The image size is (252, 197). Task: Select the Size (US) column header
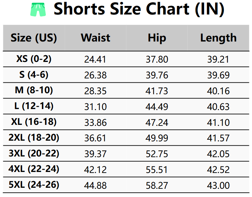[x=34, y=38]
